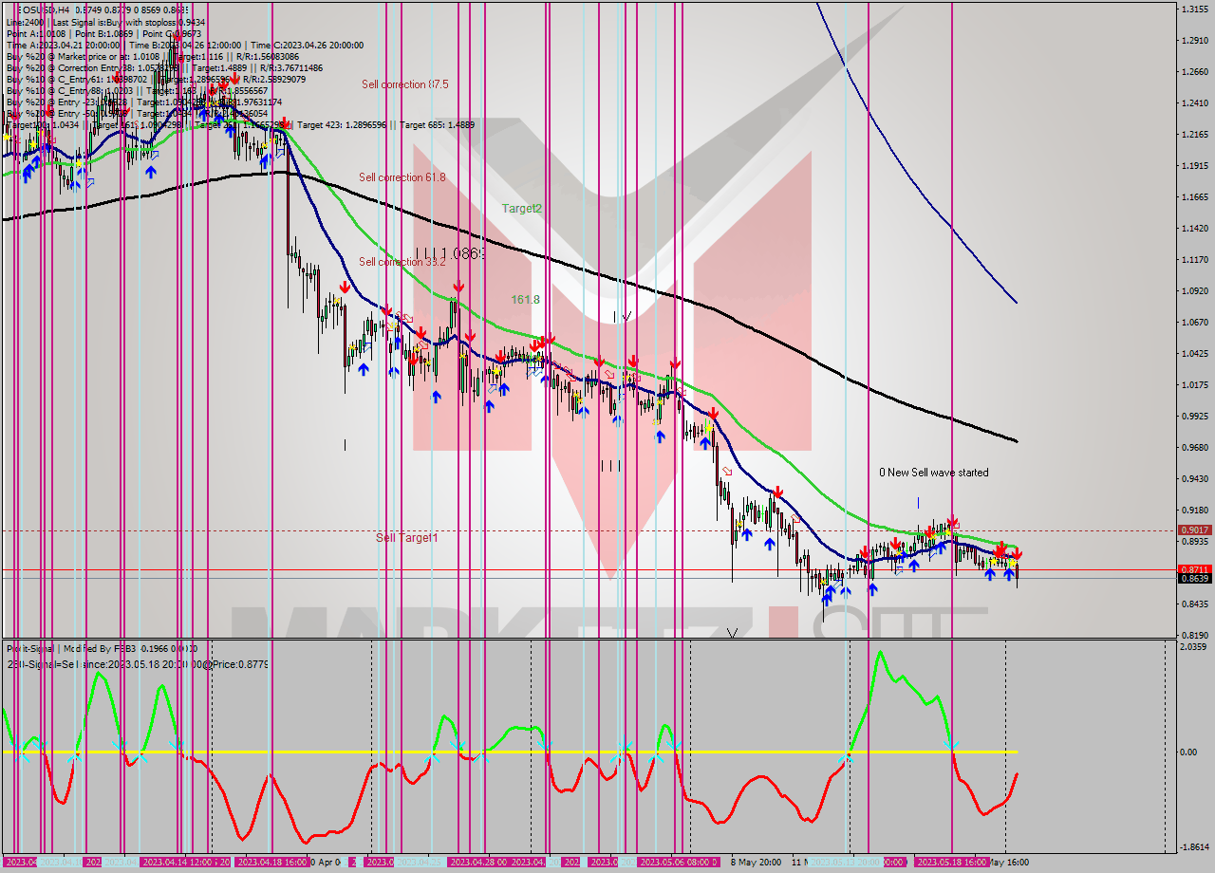Click the 'Sell correction 61.8' label

pyautogui.click(x=402, y=177)
